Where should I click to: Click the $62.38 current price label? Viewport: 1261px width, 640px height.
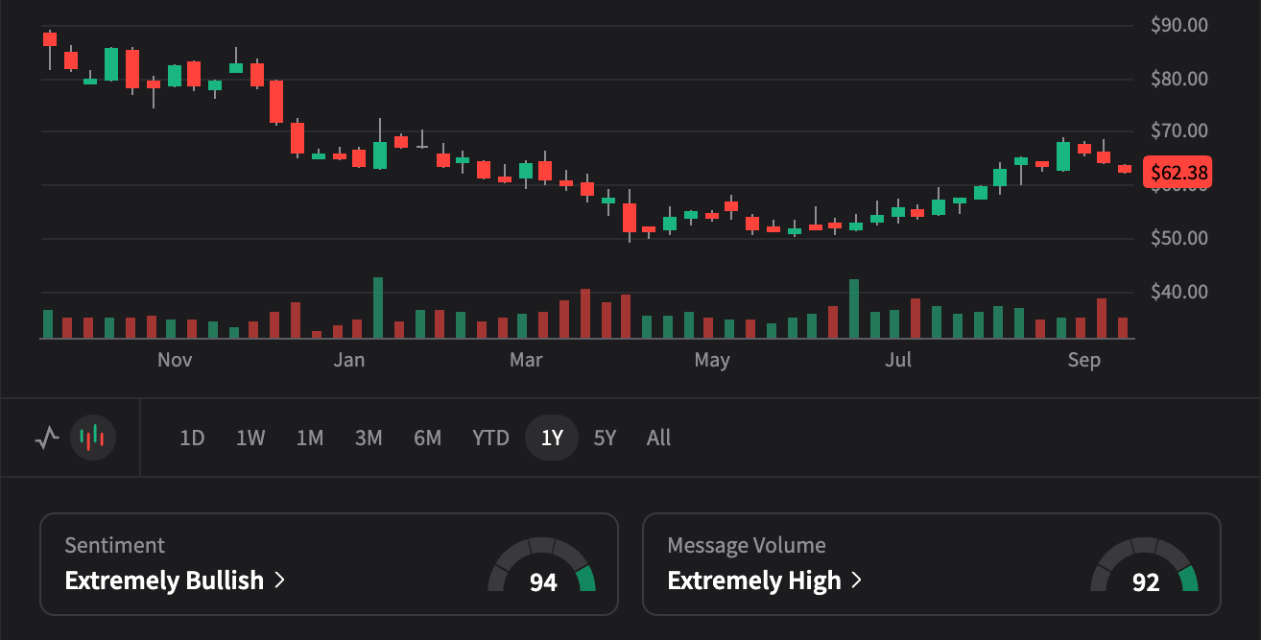pos(1178,173)
